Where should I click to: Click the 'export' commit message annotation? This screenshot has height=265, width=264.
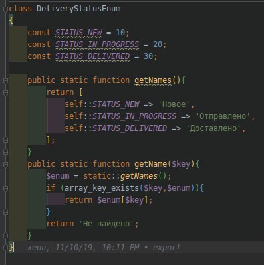[167, 248]
